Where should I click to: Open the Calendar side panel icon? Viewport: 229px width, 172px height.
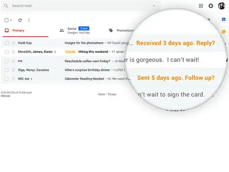(224, 20)
